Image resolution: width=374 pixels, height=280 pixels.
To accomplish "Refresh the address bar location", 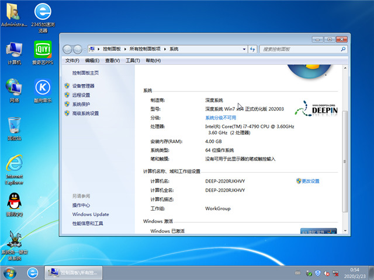I will (252, 49).
